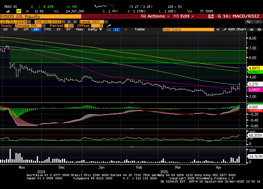Screen dimensions: 263x189
Task: Click the 0.069 MACD value label
Action: (255, 107)
